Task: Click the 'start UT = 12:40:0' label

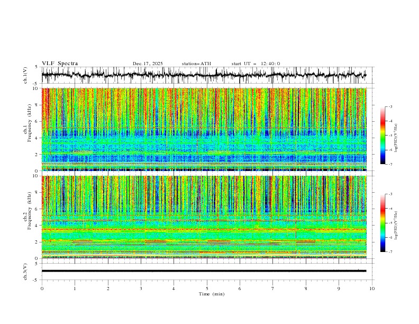Action: [256, 64]
